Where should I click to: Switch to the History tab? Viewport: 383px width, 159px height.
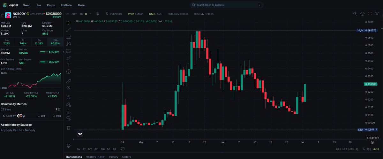tap(114, 157)
